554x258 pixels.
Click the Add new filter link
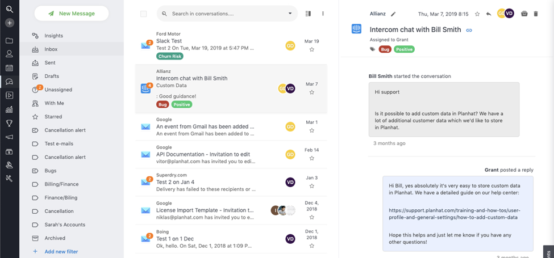tap(61, 252)
